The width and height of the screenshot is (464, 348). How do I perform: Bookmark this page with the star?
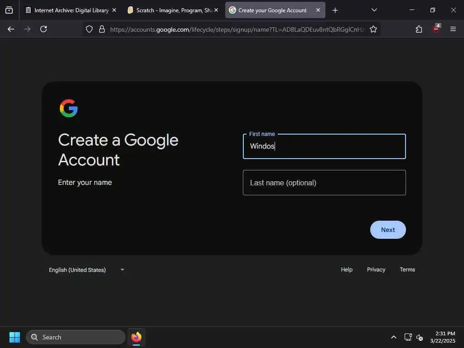(x=373, y=29)
